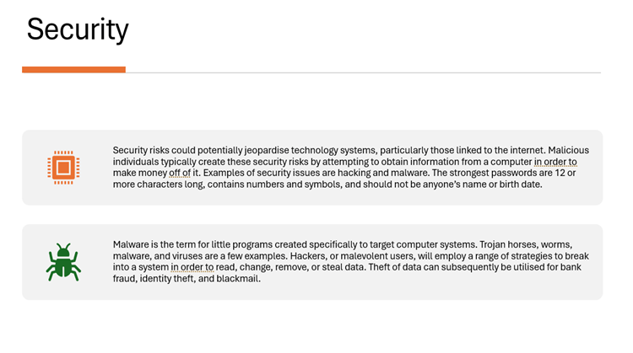Image resolution: width=633 pixels, height=353 pixels.
Task: Place cursor on 'Security risks' opening words
Action: (138, 150)
